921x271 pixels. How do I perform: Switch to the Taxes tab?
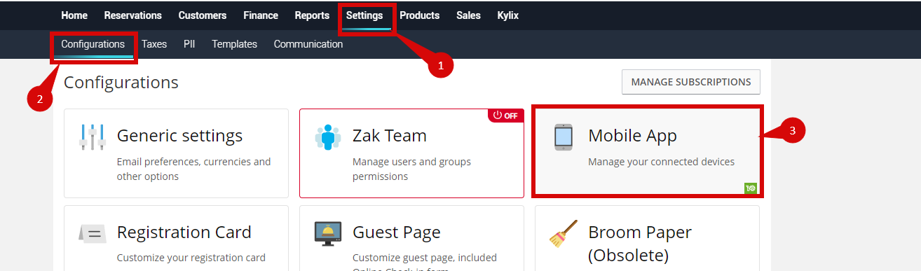click(x=154, y=44)
